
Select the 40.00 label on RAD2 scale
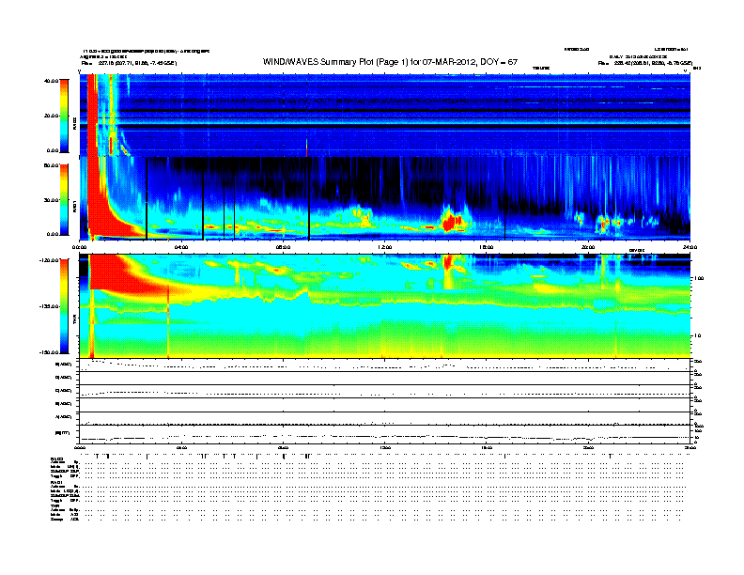pyautogui.click(x=51, y=81)
